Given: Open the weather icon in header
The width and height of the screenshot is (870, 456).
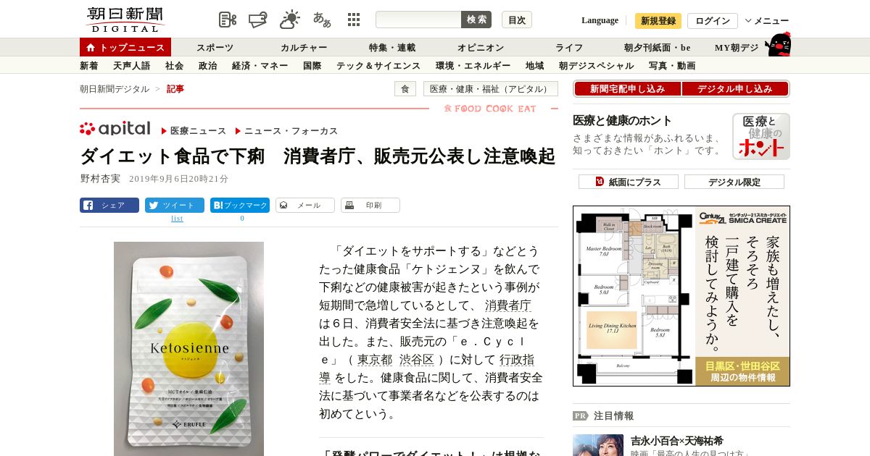Looking at the screenshot, I should pyautogui.click(x=290, y=20).
